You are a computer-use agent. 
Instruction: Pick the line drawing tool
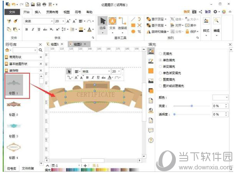pos(133,19)
